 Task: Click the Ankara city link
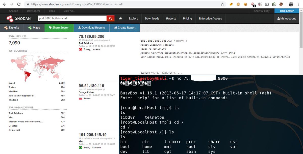coord(96,49)
